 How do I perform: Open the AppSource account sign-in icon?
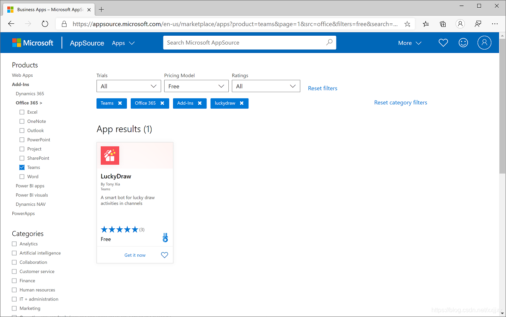click(x=484, y=43)
